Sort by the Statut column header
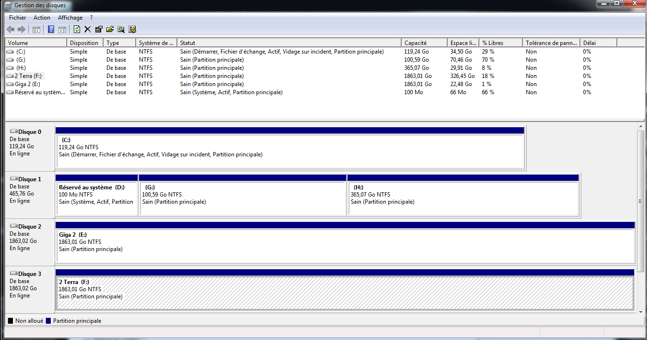The height and width of the screenshot is (340, 647). click(289, 43)
